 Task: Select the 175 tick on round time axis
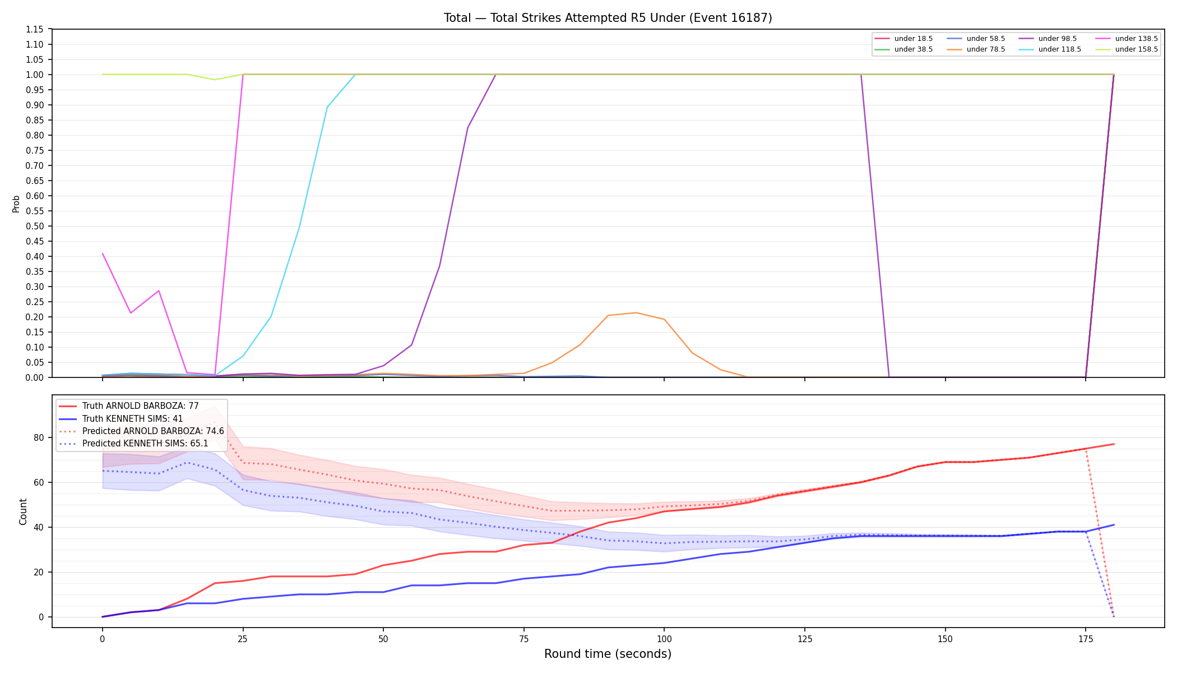[x=1086, y=639]
